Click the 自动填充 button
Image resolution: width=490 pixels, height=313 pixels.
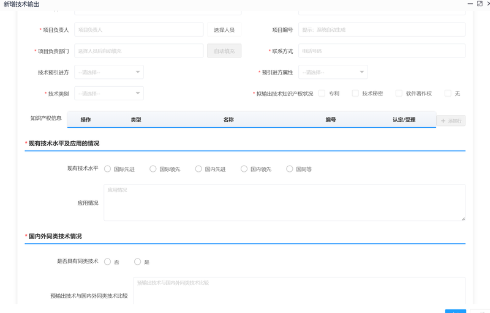(224, 51)
